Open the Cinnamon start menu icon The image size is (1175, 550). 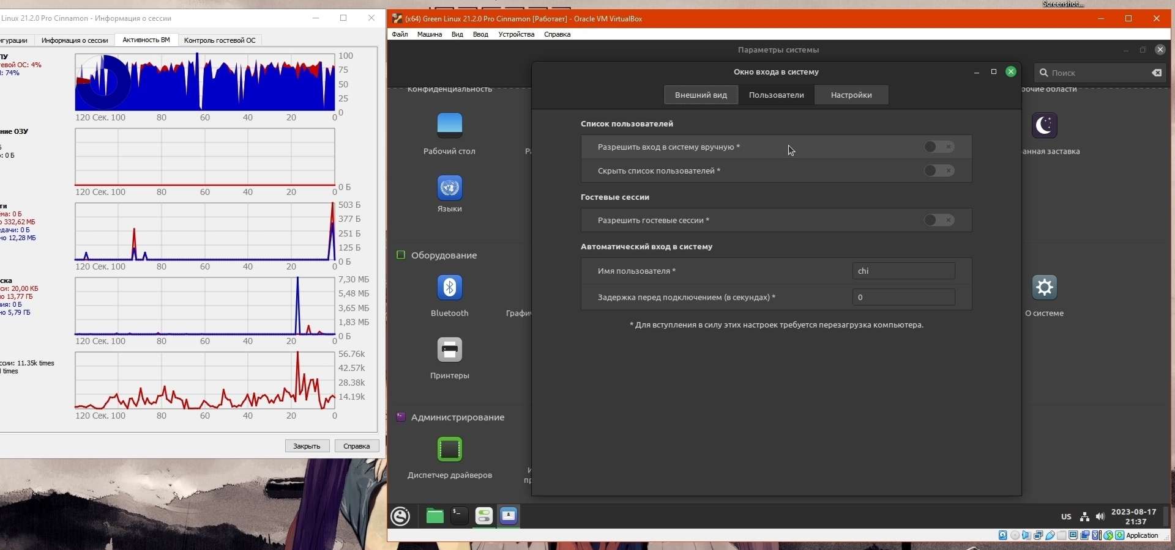pyautogui.click(x=401, y=516)
